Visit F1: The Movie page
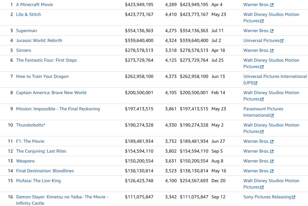The image size is (308, 206). [30, 141]
